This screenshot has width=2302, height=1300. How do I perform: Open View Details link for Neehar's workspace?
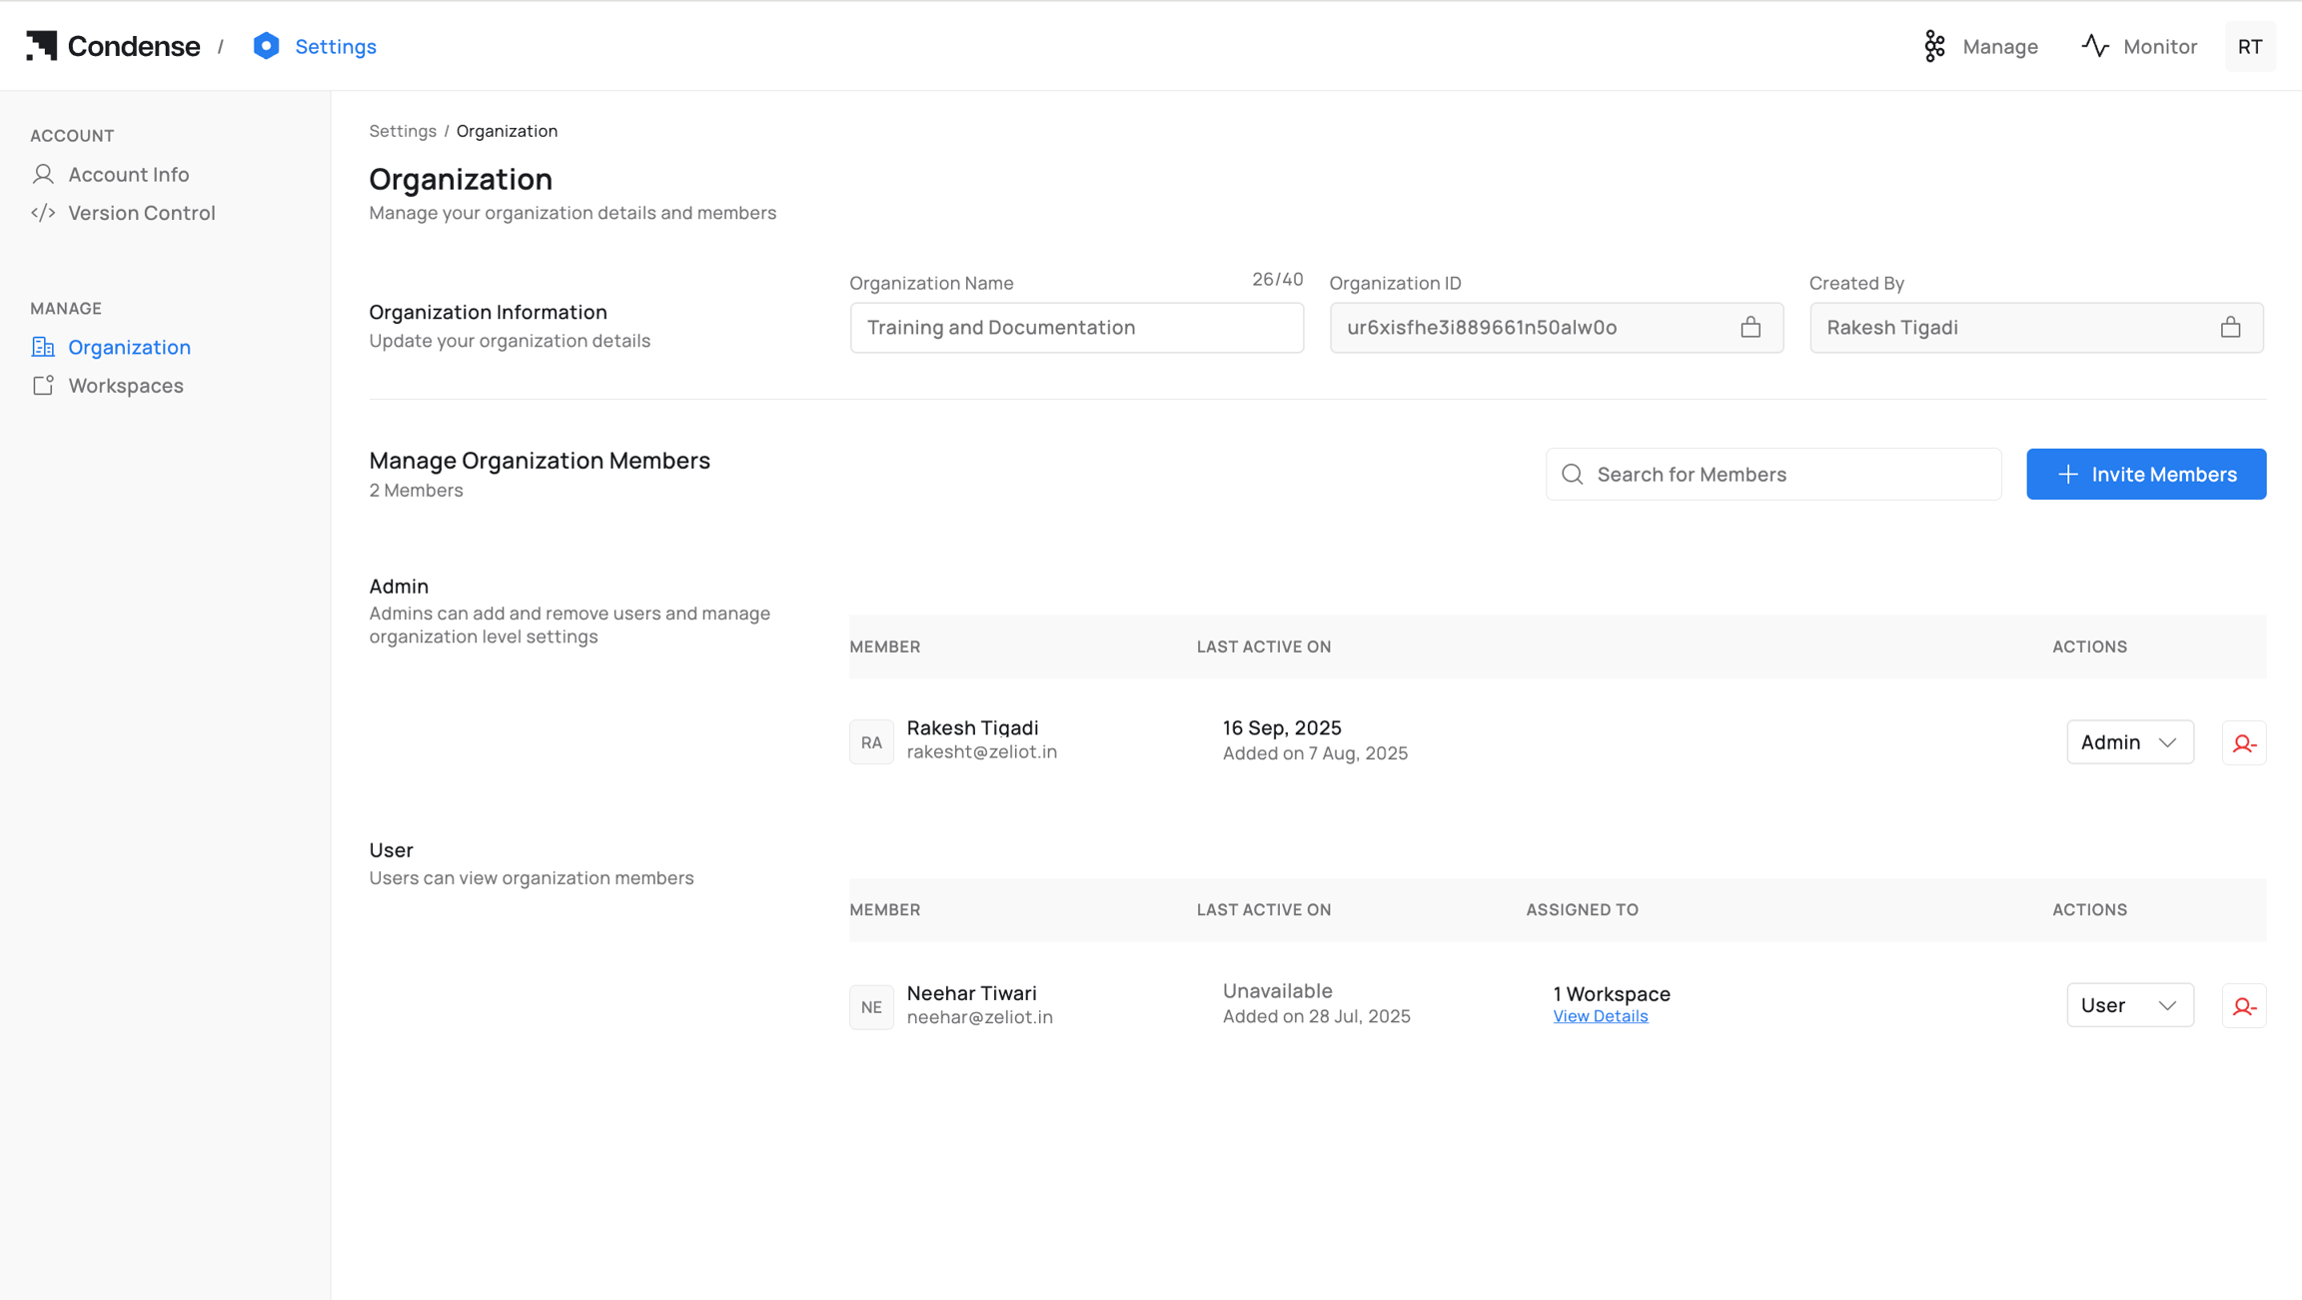(x=1600, y=1016)
